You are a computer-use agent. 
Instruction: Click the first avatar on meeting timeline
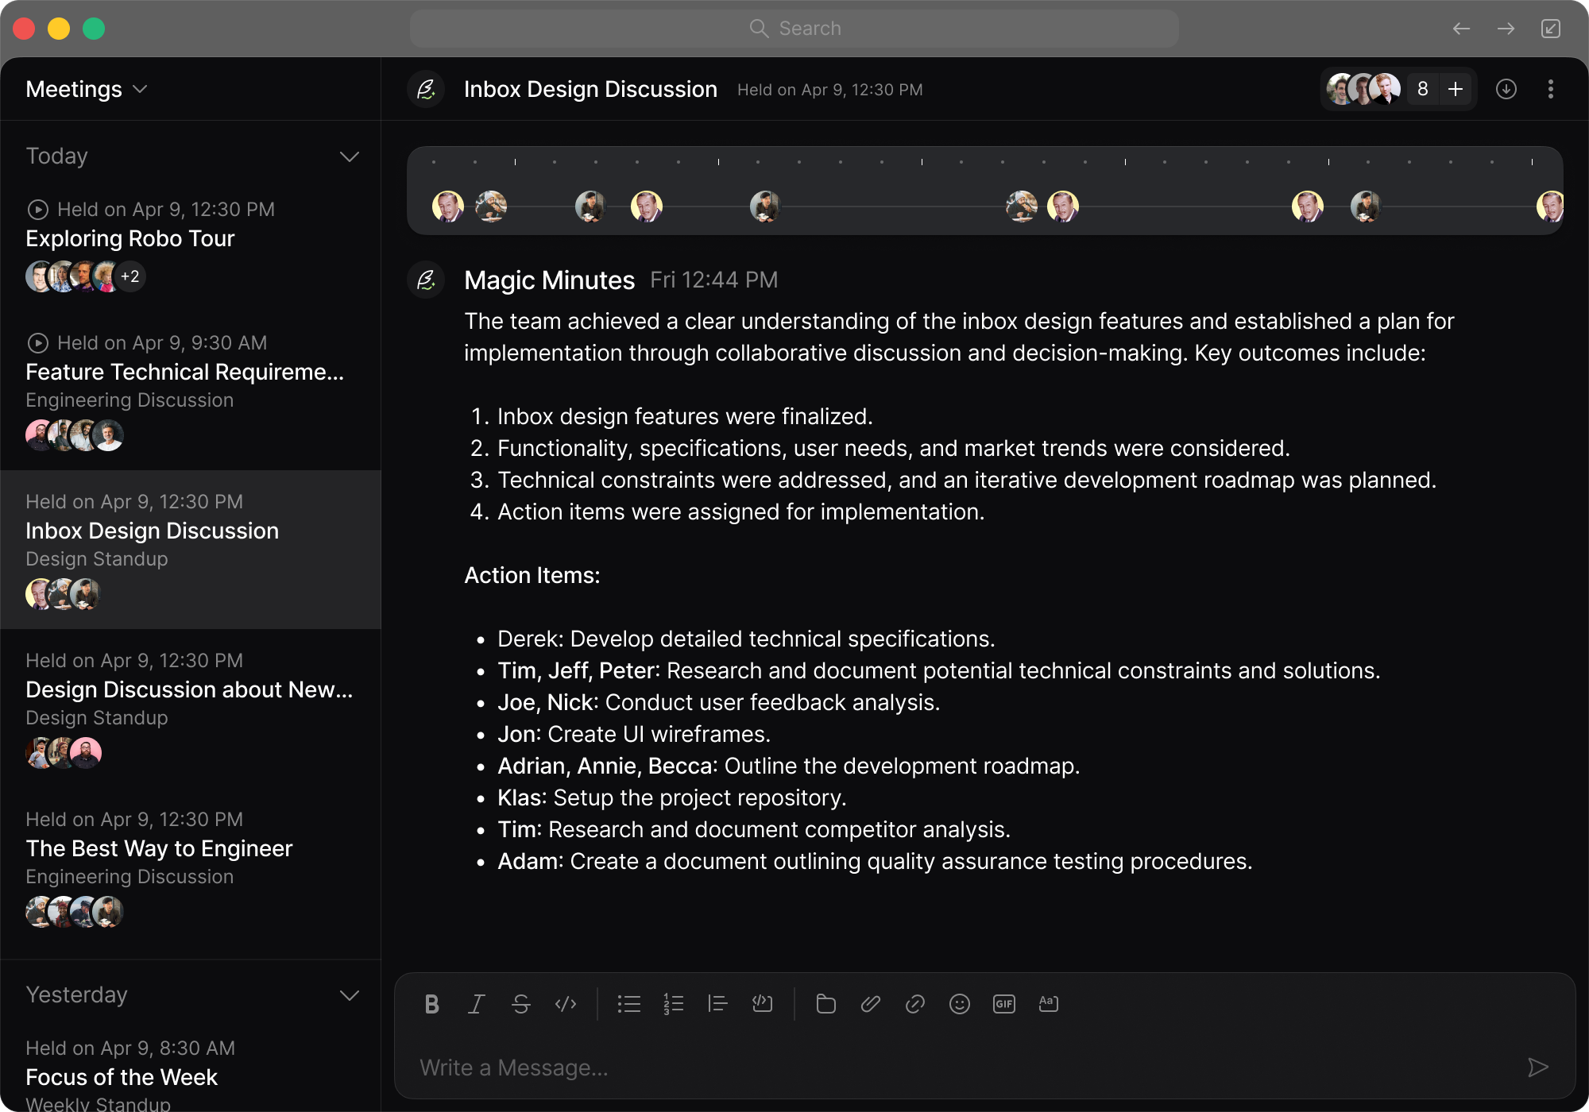(447, 207)
